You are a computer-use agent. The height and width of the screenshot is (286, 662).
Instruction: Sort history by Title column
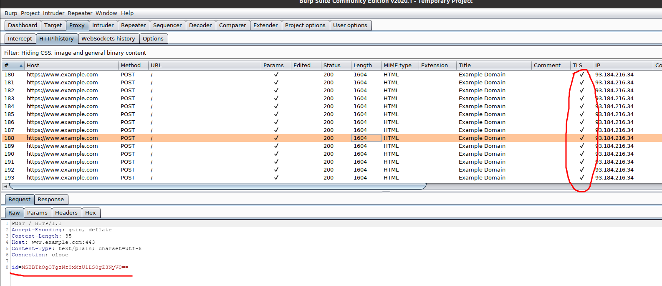(494, 66)
